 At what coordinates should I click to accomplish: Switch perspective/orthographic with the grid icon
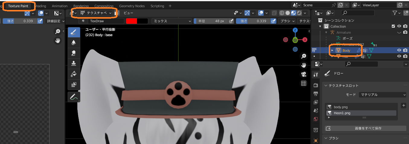coord(304,83)
